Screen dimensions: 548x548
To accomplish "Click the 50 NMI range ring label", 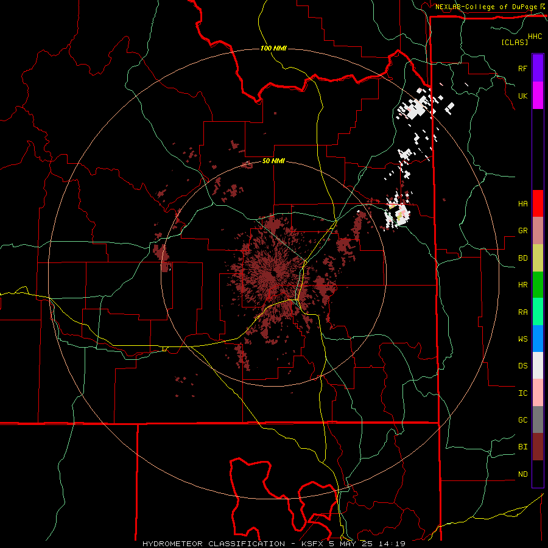I will pos(273,161).
